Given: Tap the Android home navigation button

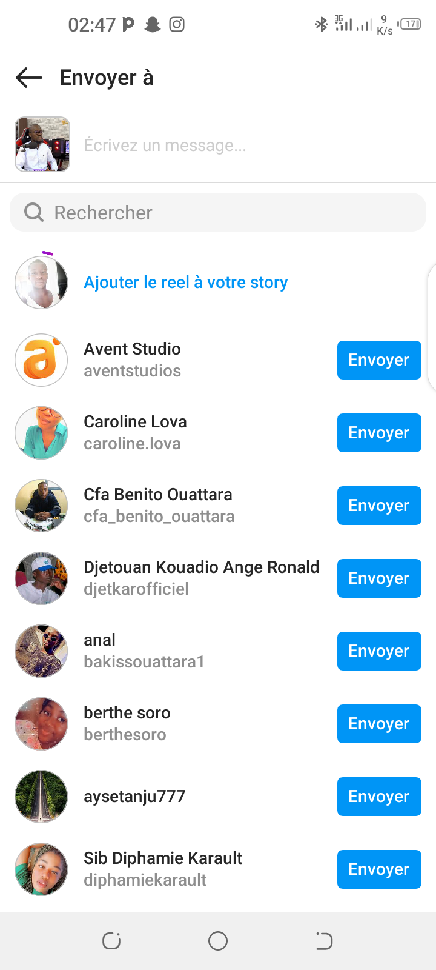Looking at the screenshot, I should [218, 941].
